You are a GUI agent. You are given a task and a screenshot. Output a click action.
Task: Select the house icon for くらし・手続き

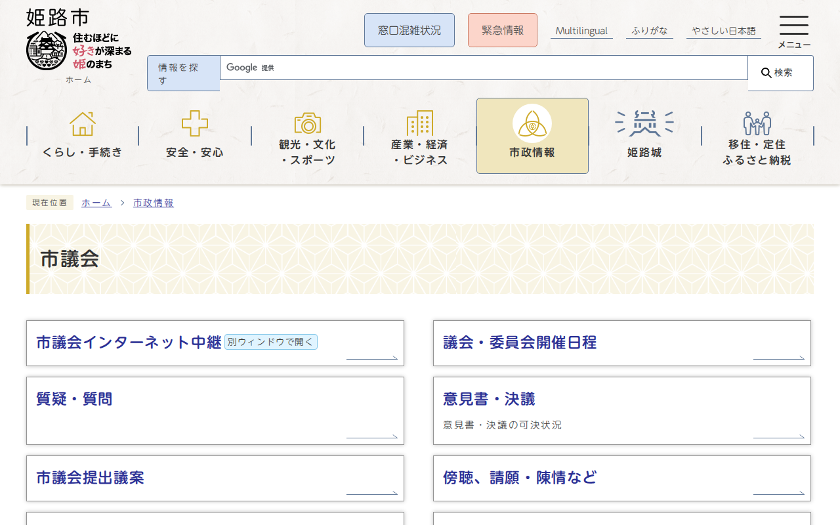coord(83,123)
